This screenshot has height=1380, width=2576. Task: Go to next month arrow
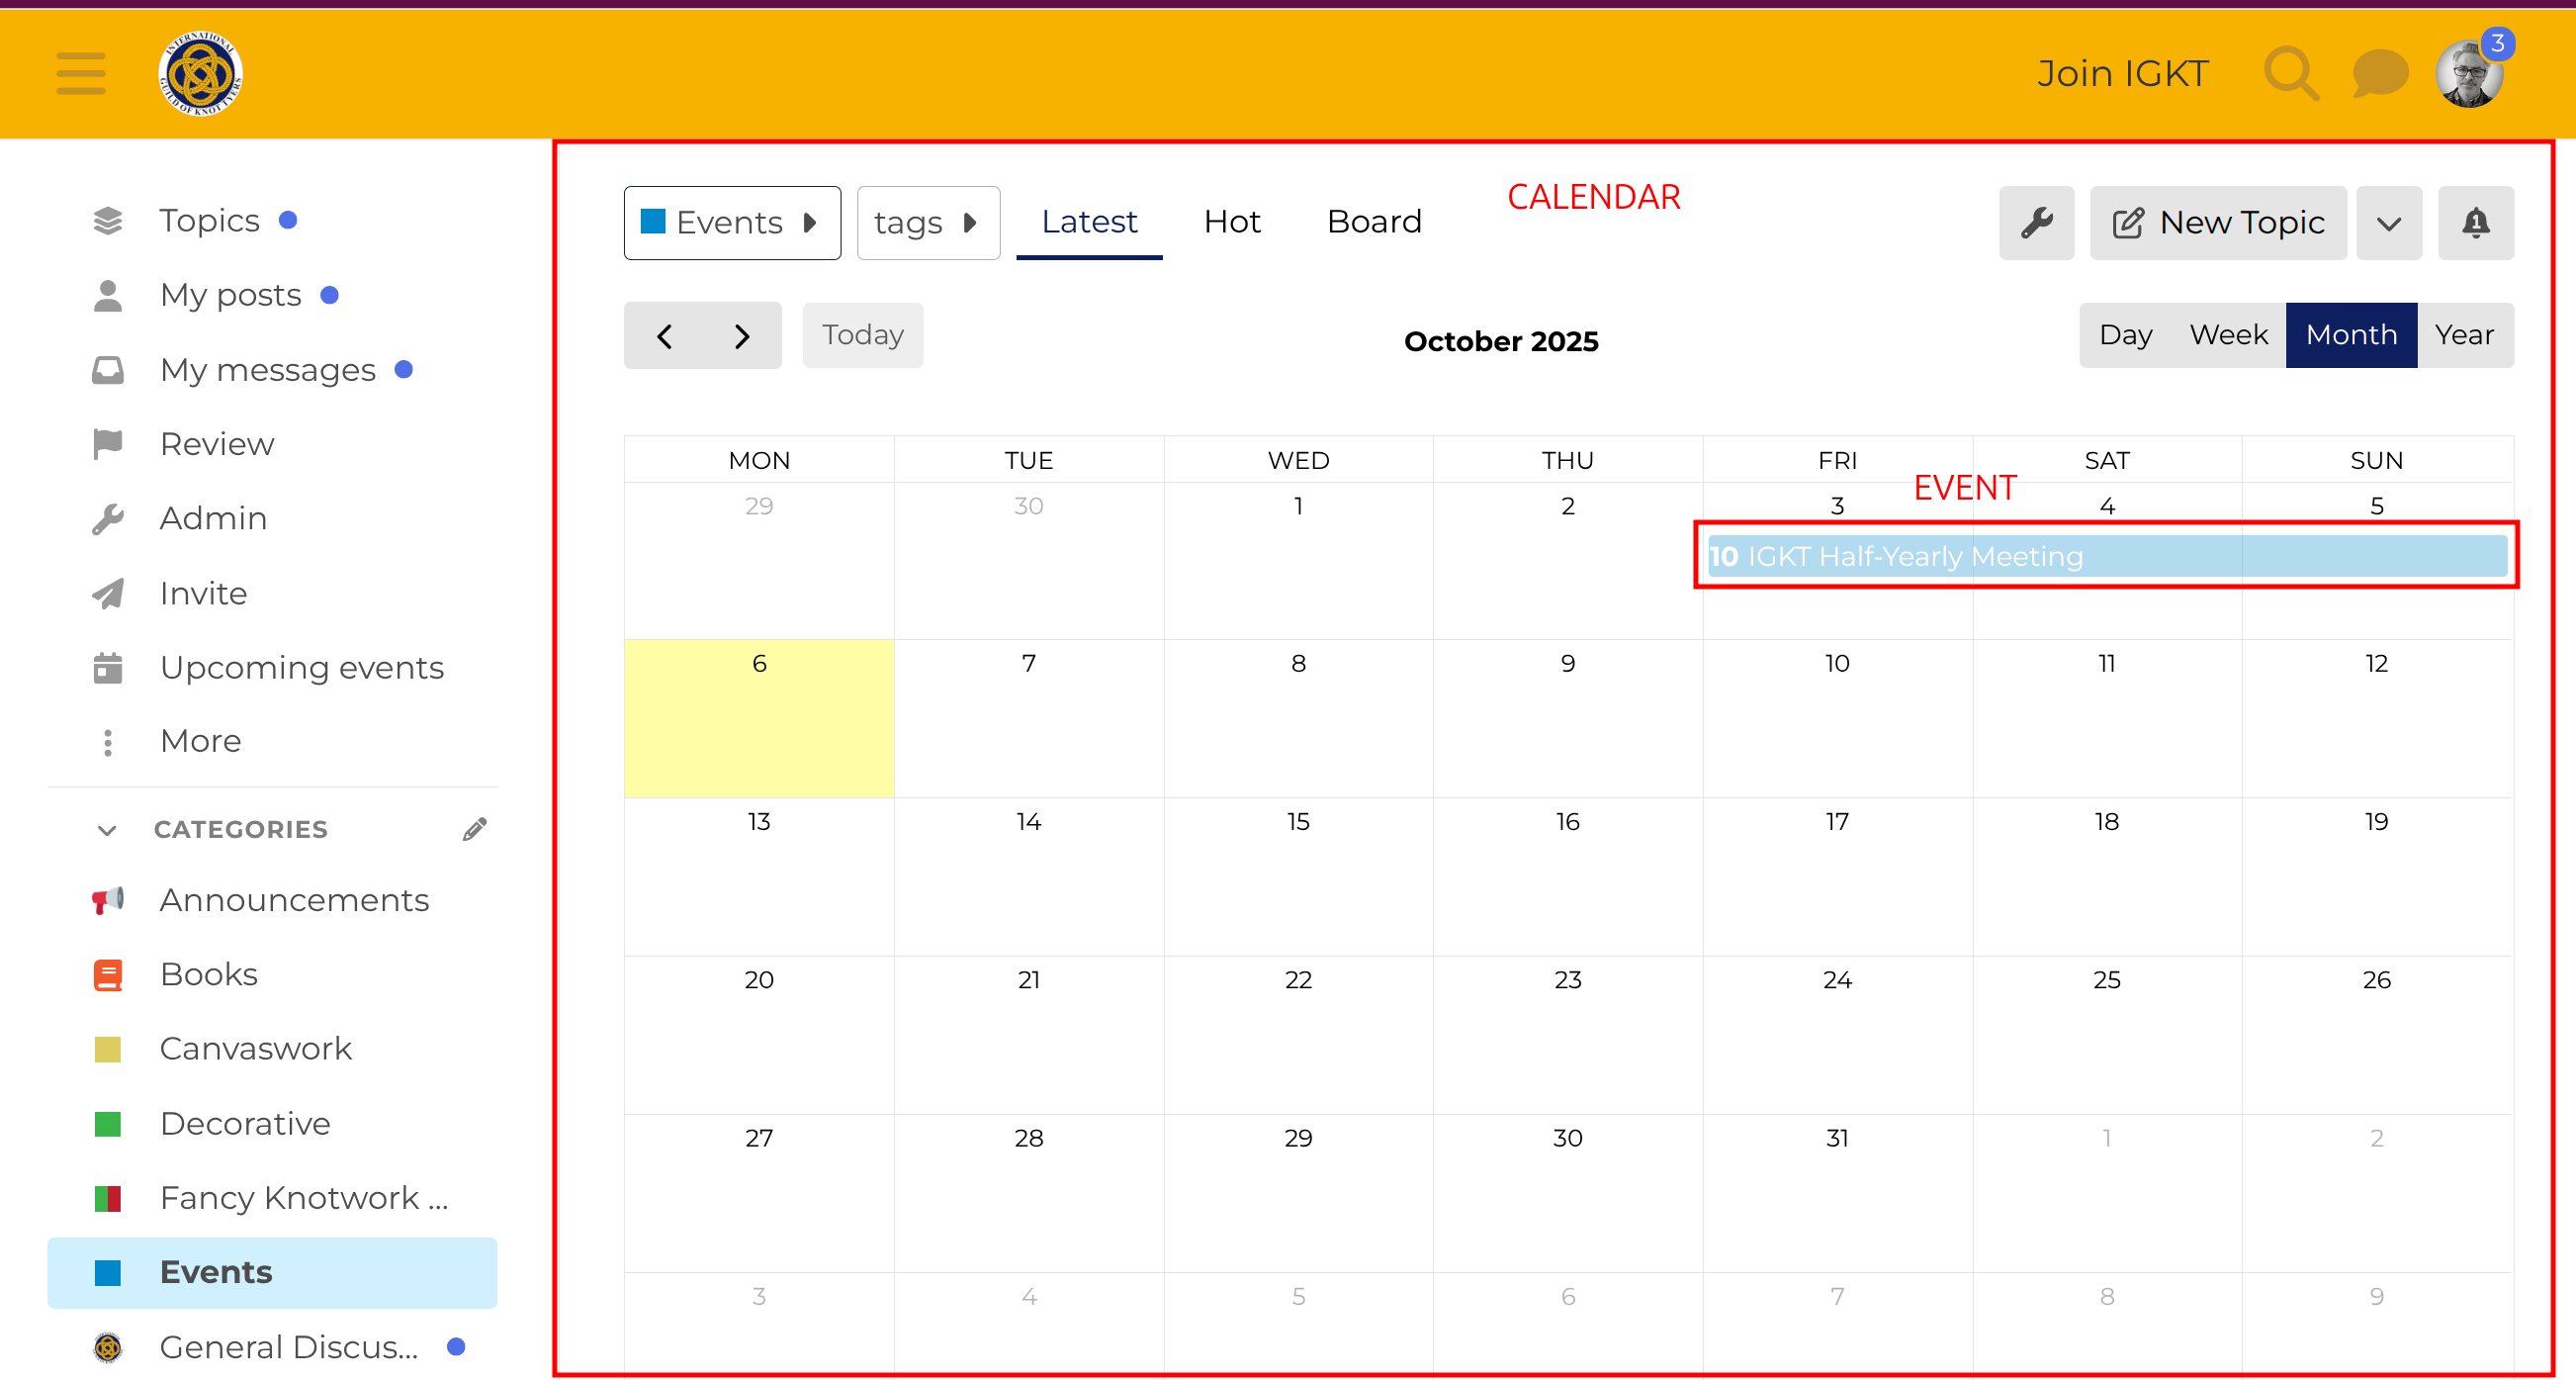741,335
